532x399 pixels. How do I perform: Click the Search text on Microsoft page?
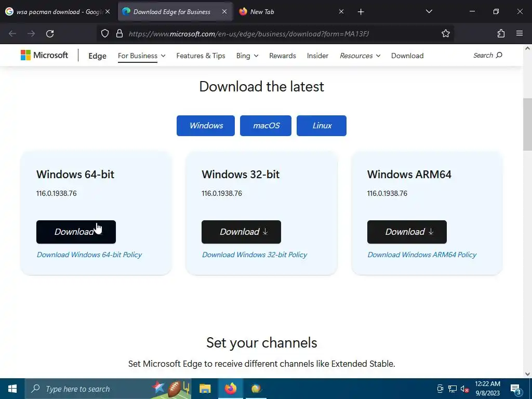[x=483, y=55]
